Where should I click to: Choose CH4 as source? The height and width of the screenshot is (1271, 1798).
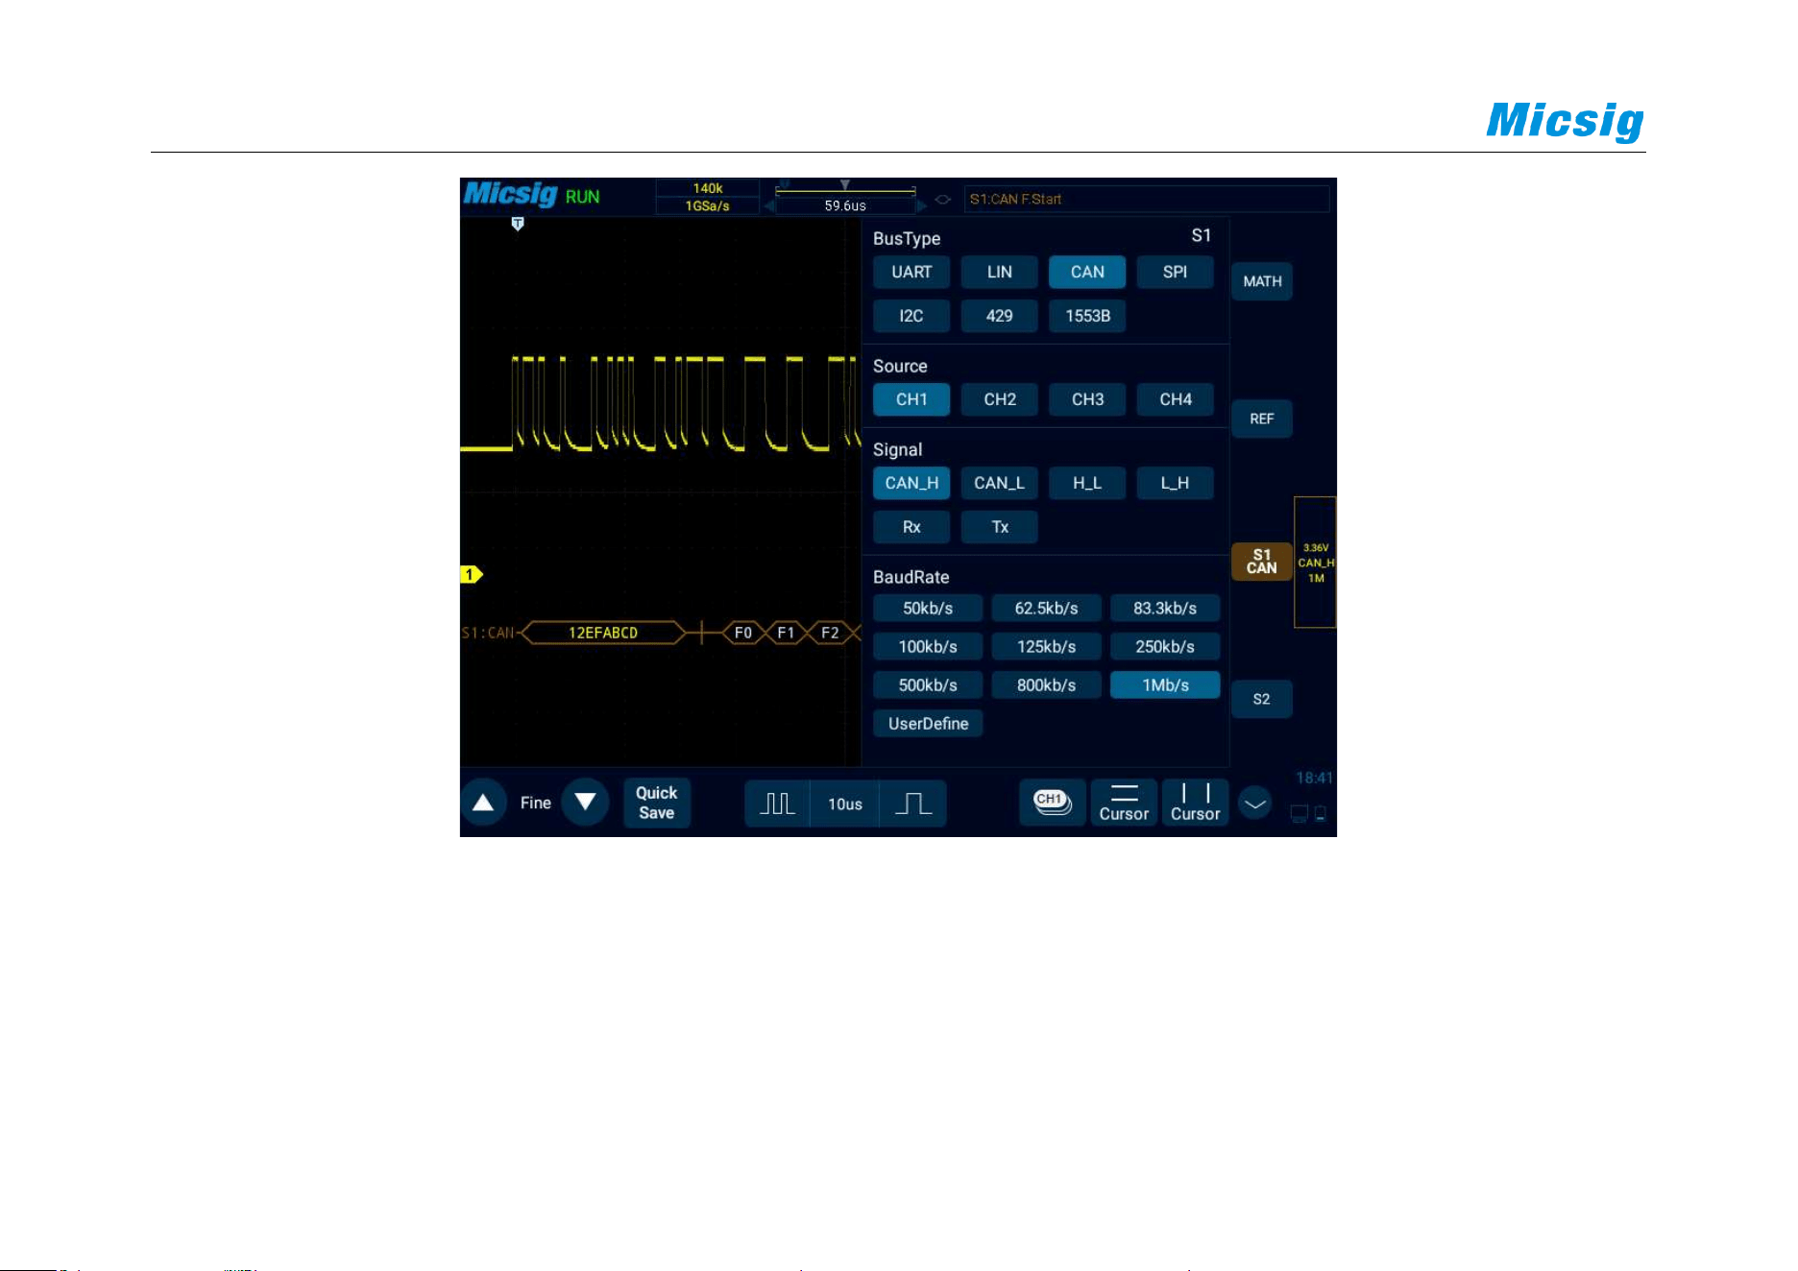1176,399
